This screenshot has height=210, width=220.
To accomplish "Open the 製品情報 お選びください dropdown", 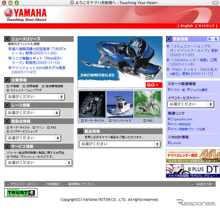I will tap(120, 144).
